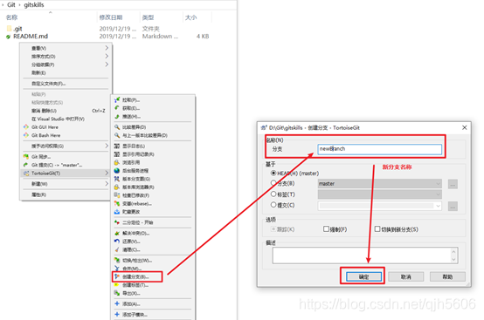Click the Bisect start (二分定位) icon
Image resolution: width=484 pixels, height=320 pixels.
[117, 222]
